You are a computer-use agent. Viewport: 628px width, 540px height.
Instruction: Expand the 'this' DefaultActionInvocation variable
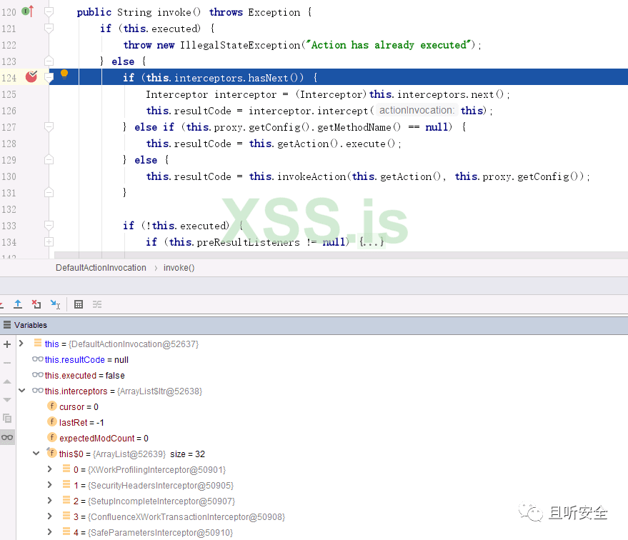point(21,344)
